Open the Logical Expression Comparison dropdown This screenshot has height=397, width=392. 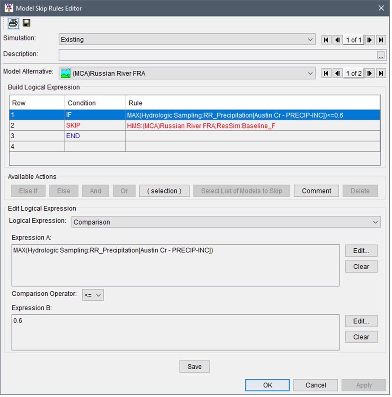pos(226,222)
